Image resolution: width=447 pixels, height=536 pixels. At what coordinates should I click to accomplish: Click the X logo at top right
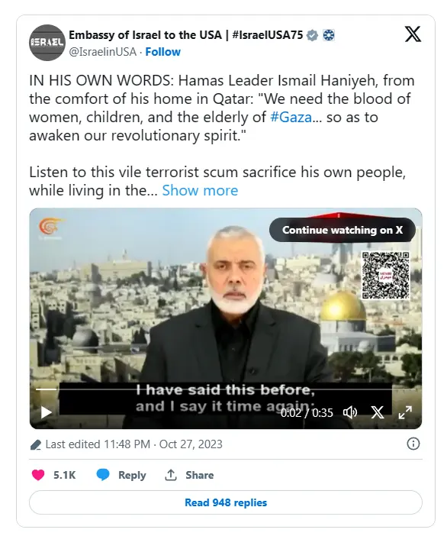[413, 34]
